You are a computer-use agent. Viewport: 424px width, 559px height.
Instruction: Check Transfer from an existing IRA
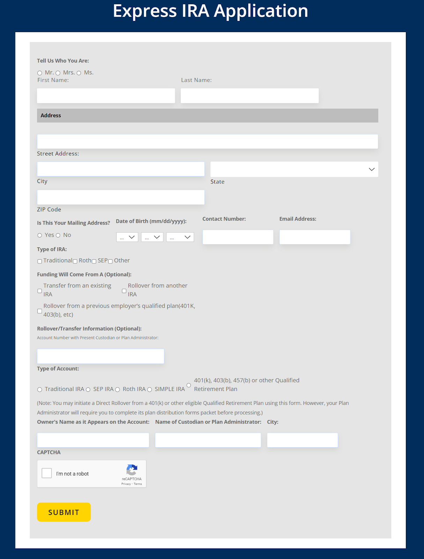(x=40, y=291)
